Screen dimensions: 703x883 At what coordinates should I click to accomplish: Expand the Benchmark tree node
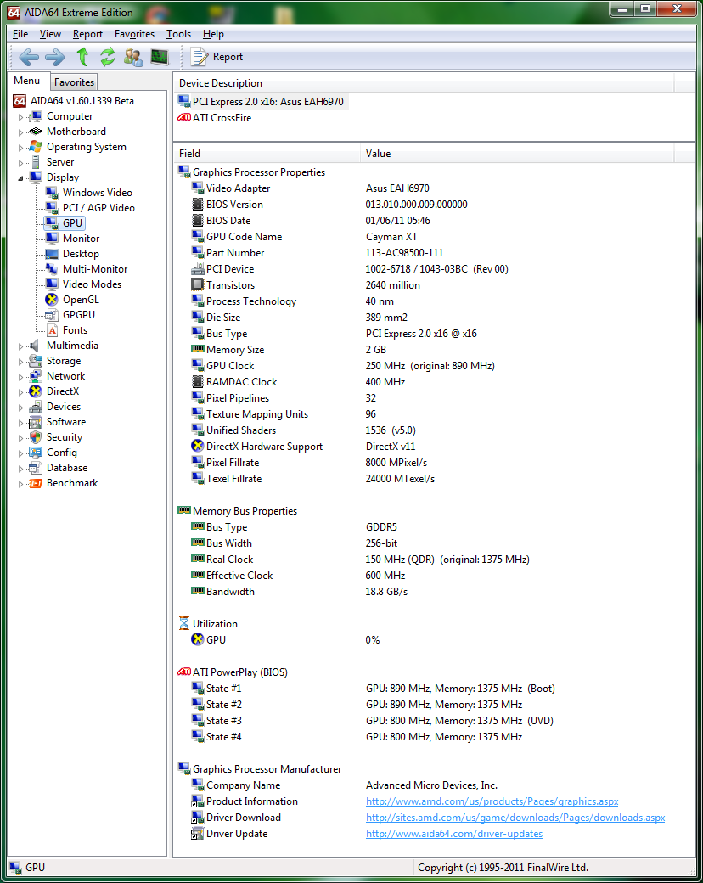pos(21,484)
